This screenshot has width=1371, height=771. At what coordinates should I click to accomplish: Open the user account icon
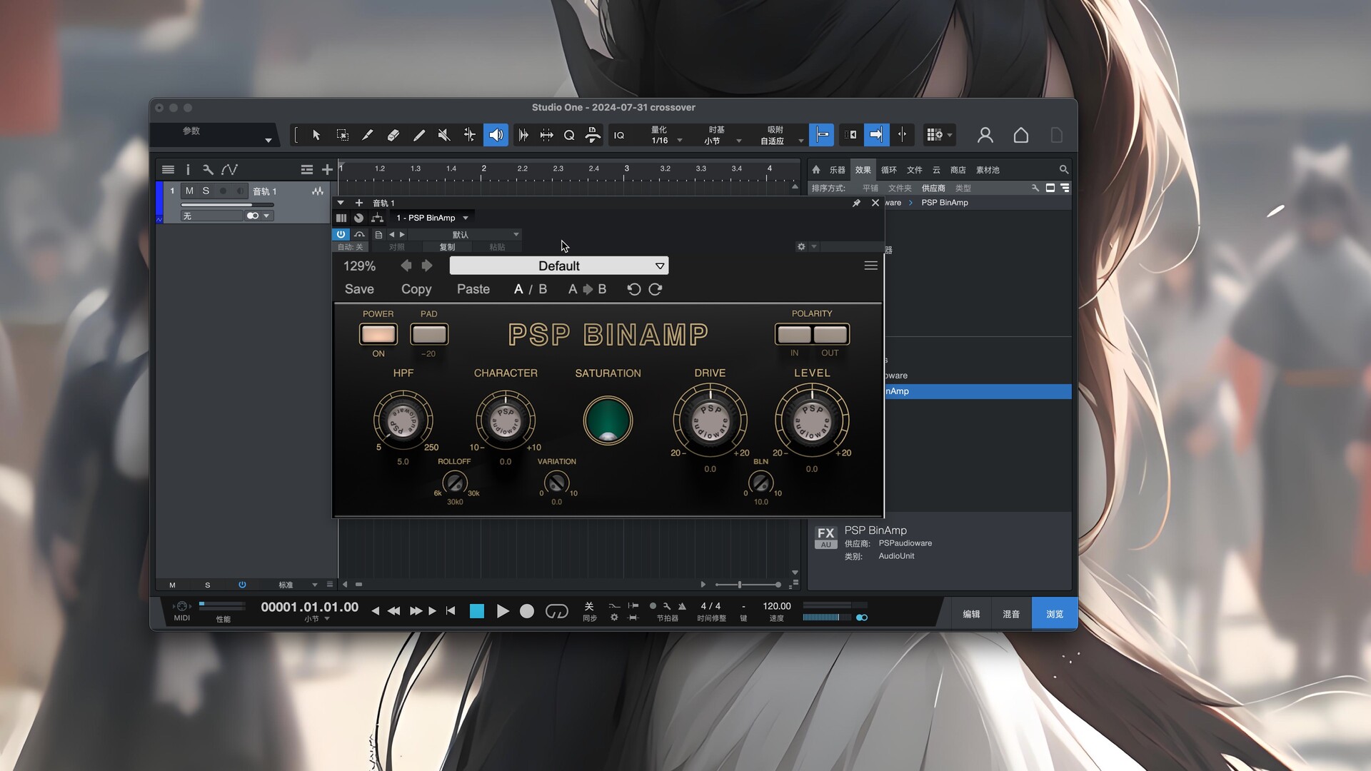(x=985, y=135)
